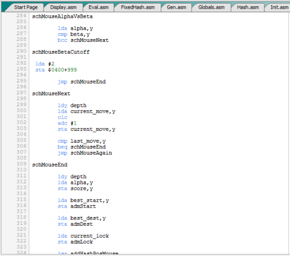290x256 pixels.
Task: Click the 'lda current_lock' instruction
Action: pyautogui.click(x=83, y=236)
